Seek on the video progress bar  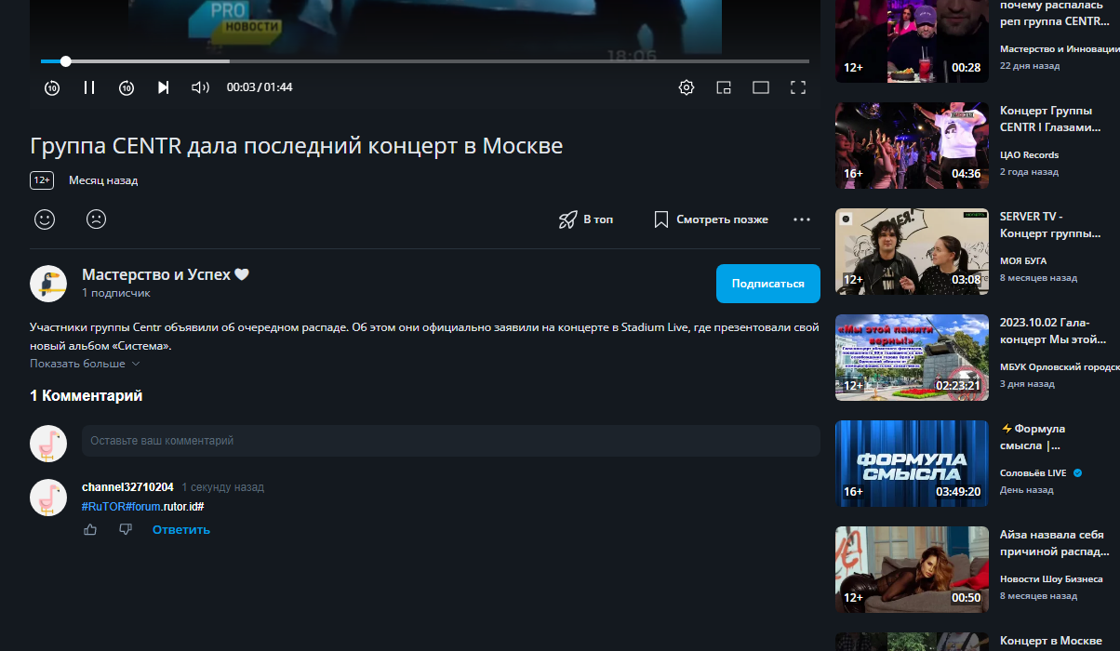coord(425,61)
